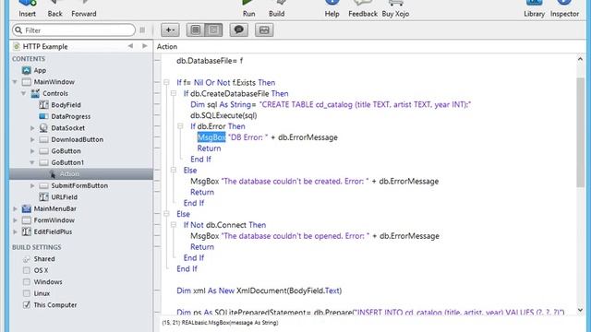Uncheck This Computer build target
Screen dimensions: 591x332
pyautogui.click(x=27, y=305)
